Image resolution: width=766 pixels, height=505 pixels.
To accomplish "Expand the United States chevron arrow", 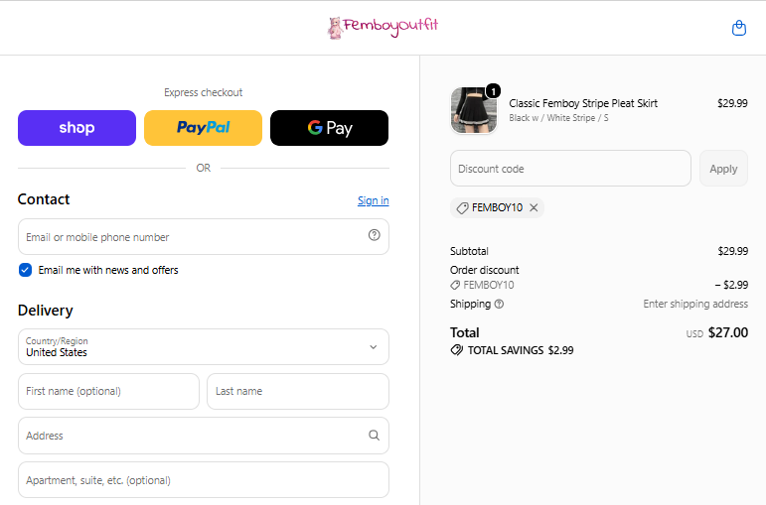I will 374,347.
